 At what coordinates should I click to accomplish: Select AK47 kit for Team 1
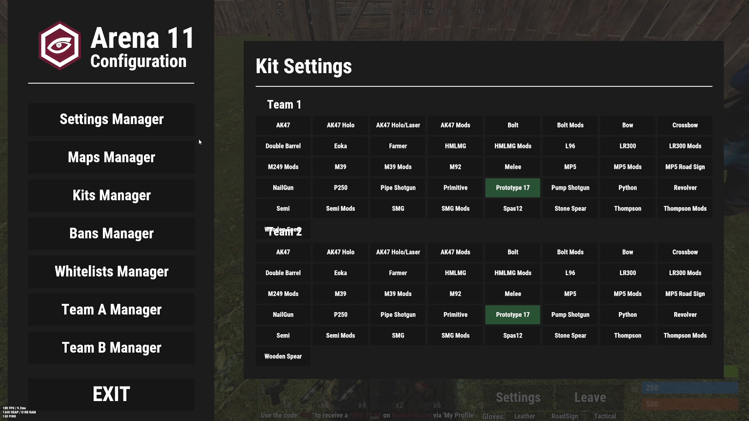tap(283, 125)
